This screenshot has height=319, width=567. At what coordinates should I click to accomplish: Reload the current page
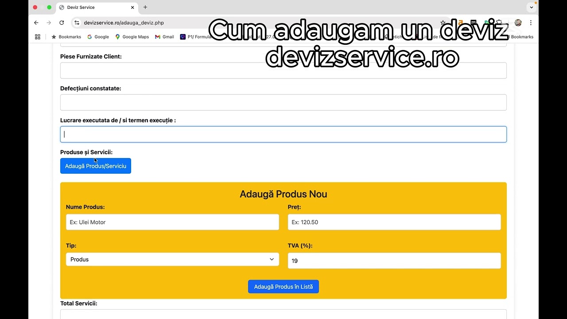coord(62,23)
